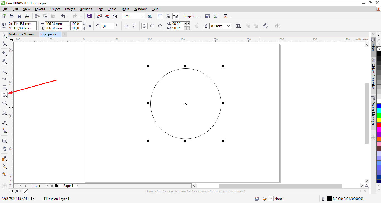Click the rotation angle input field
Viewport: 381px width, 203px height.
point(107,26)
